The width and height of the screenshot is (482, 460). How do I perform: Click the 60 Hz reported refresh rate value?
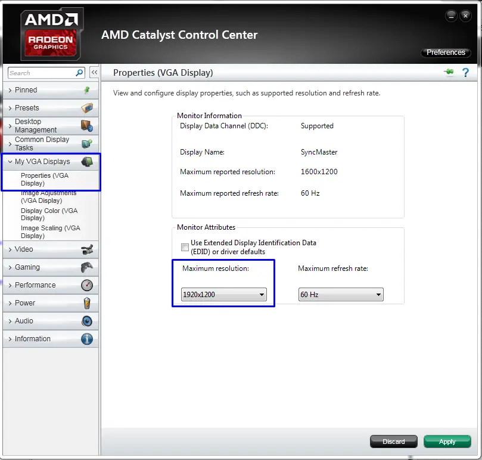310,193
